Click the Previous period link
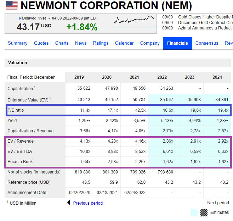 tap(88, 203)
